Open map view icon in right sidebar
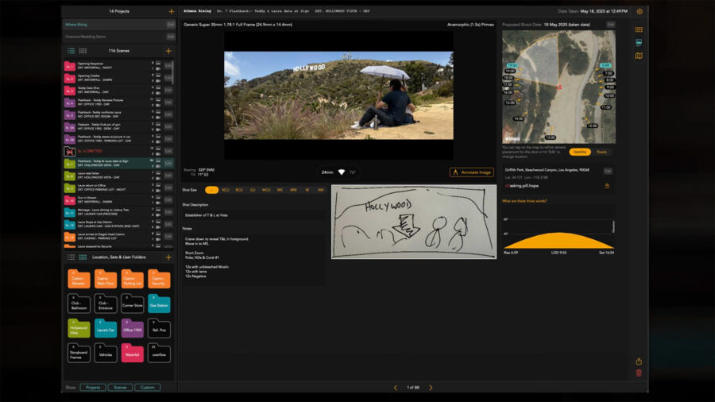The height and width of the screenshot is (402, 715). pos(639,56)
